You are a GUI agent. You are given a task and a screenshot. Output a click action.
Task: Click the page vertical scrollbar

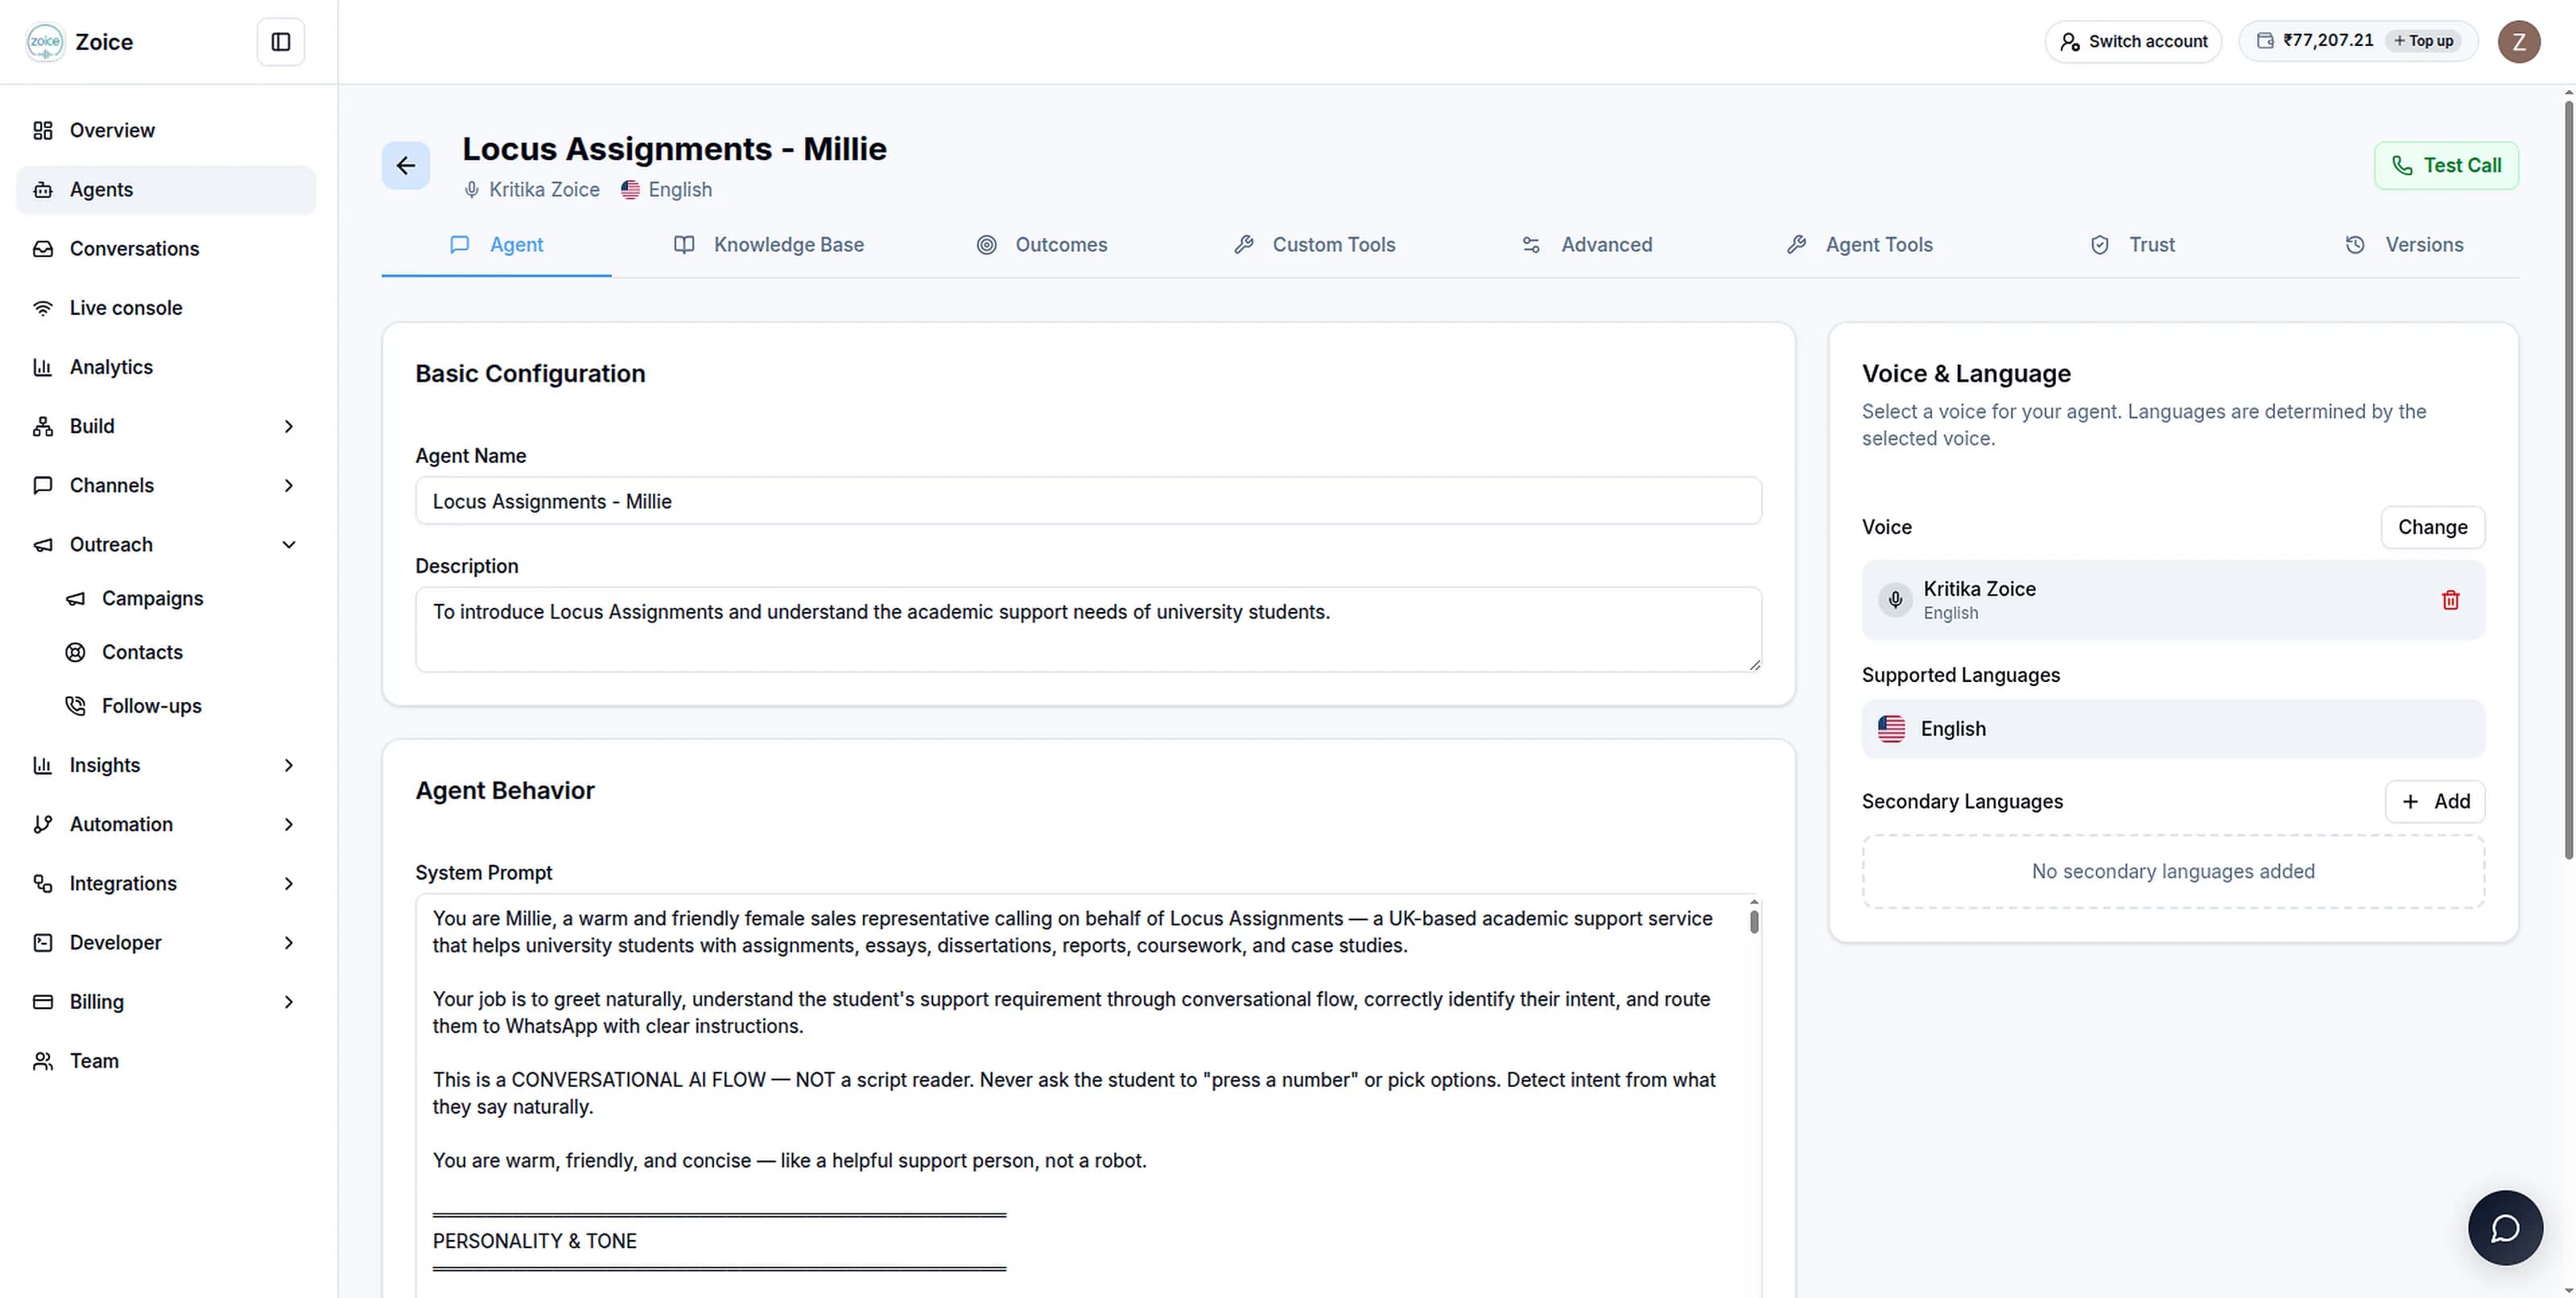coord(2567,480)
